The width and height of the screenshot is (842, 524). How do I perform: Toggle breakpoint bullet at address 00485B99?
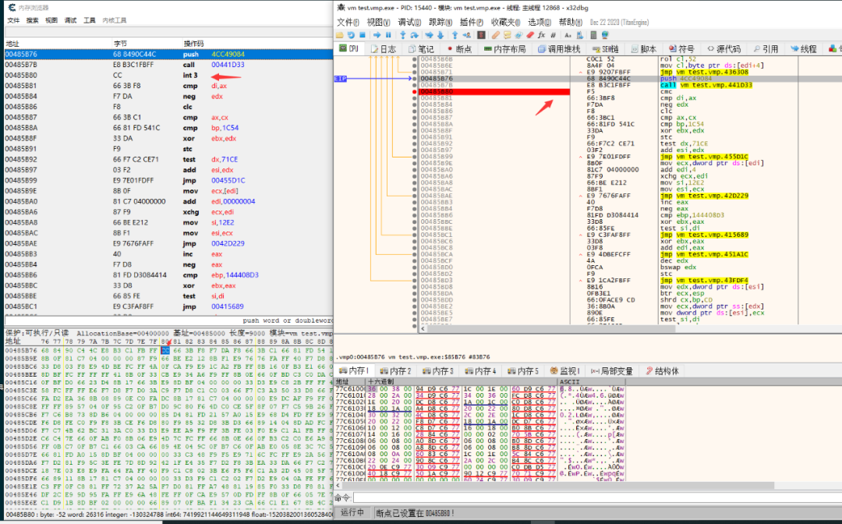tap(414, 157)
